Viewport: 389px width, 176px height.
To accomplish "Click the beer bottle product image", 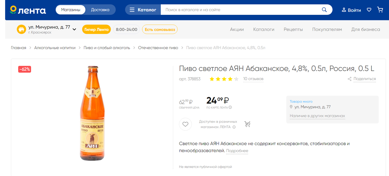I will pos(92,113).
